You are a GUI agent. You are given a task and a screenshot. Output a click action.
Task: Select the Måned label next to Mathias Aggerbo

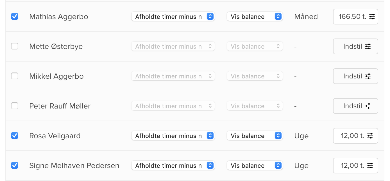point(306,17)
